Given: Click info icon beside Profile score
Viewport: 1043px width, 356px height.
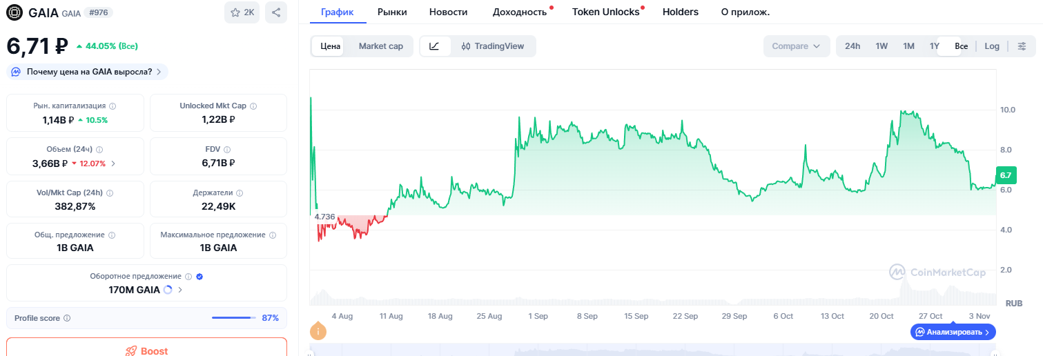Looking at the screenshot, I should 67,318.
